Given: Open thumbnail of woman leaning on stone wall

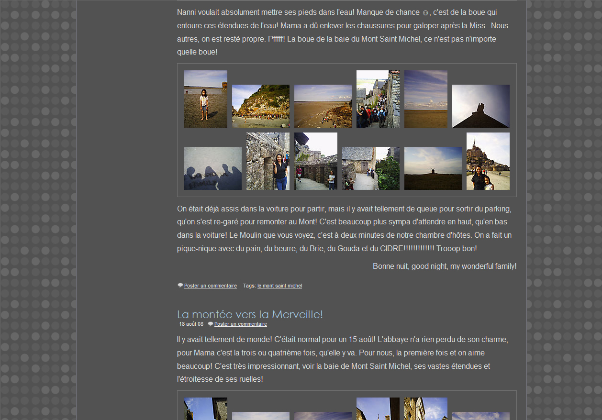Looking at the screenshot, I should [268, 161].
